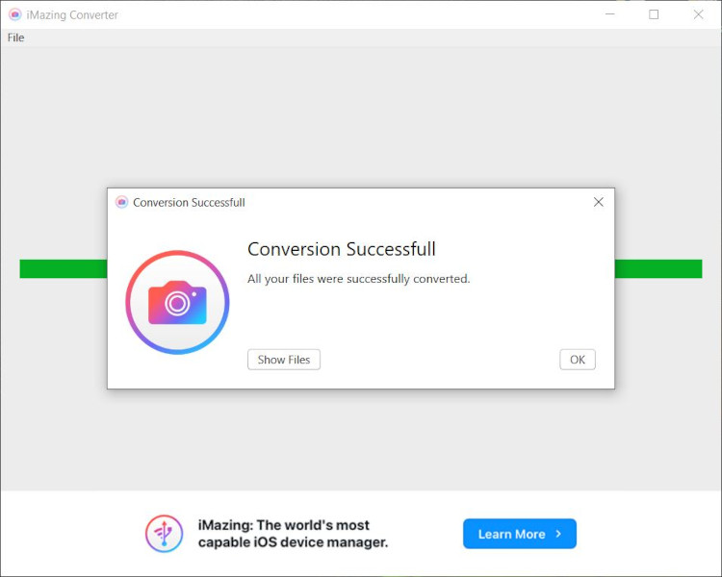Click the green progress bar's right segment
This screenshot has height=577, width=722.
pyautogui.click(x=658, y=269)
